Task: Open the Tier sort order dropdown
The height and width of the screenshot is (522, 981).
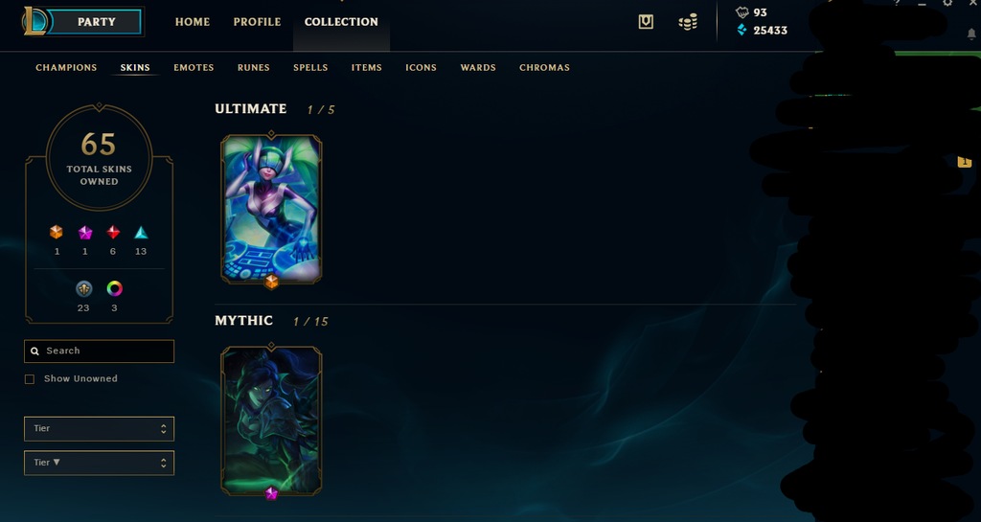Action: (99, 463)
